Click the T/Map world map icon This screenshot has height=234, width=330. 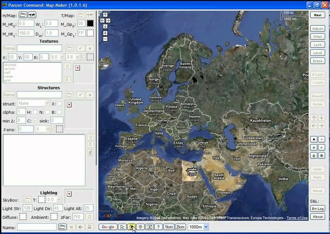point(90,15)
